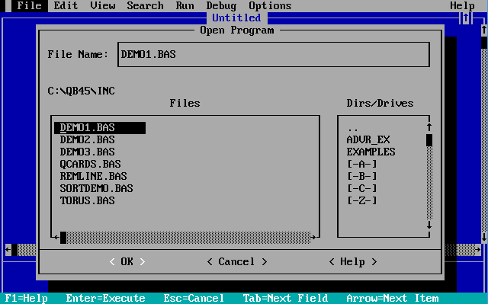Click Enter=Execute in status bar

click(105, 298)
